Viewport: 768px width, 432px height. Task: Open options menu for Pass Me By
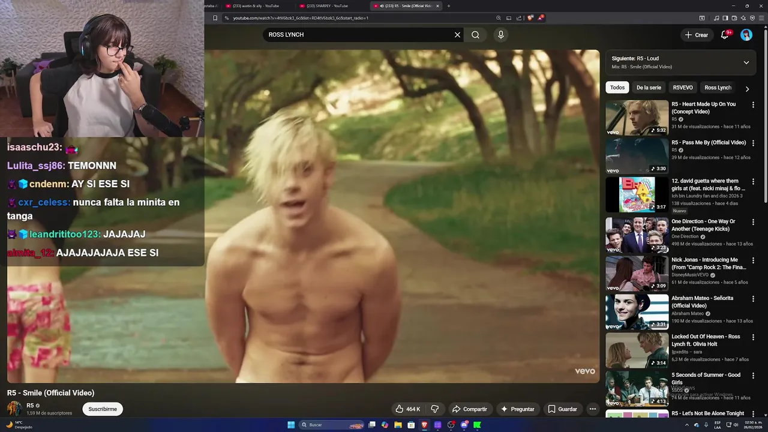[753, 143]
